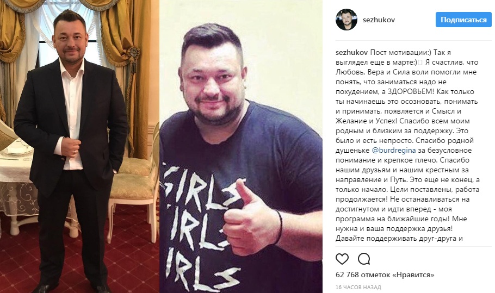Screen dimensions: 495x293
Task: Open the sezhukov round profile avatar
Action: 346,20
